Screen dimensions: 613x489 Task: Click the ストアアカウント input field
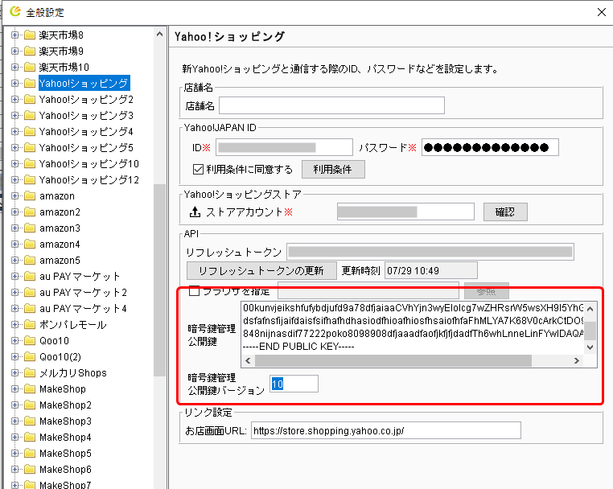coord(405,212)
